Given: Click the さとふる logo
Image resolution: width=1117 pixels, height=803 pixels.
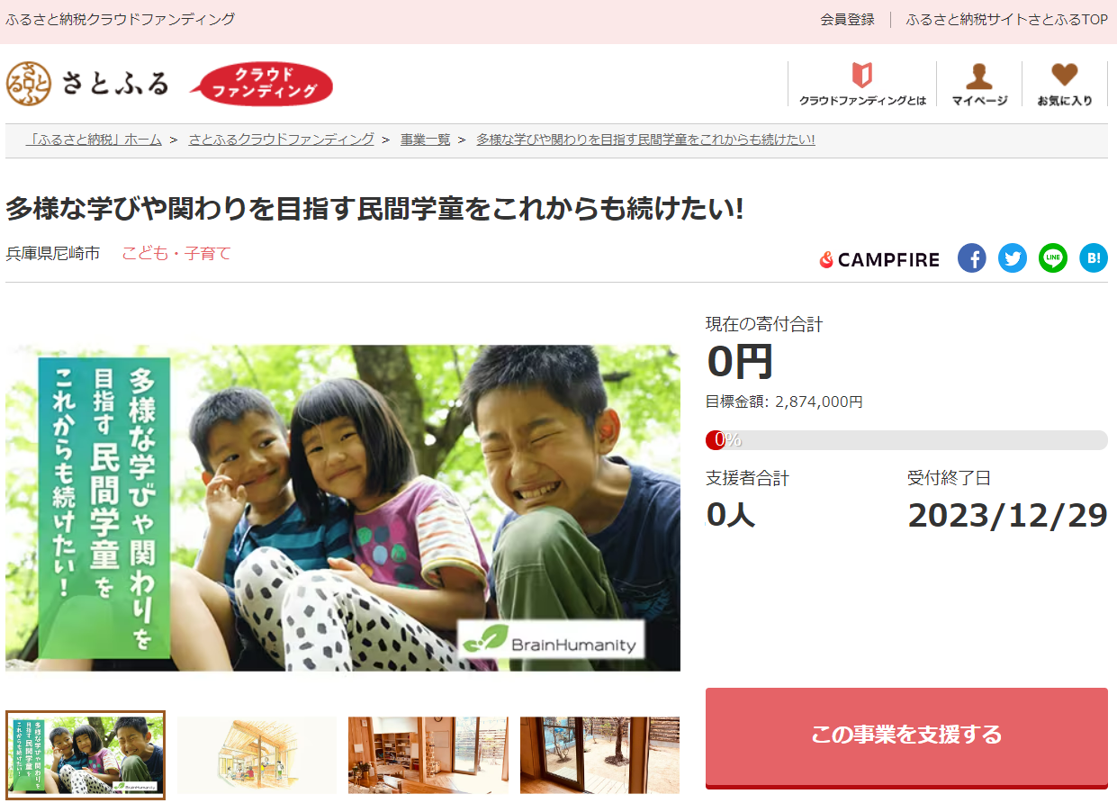Looking at the screenshot, I should [87, 84].
